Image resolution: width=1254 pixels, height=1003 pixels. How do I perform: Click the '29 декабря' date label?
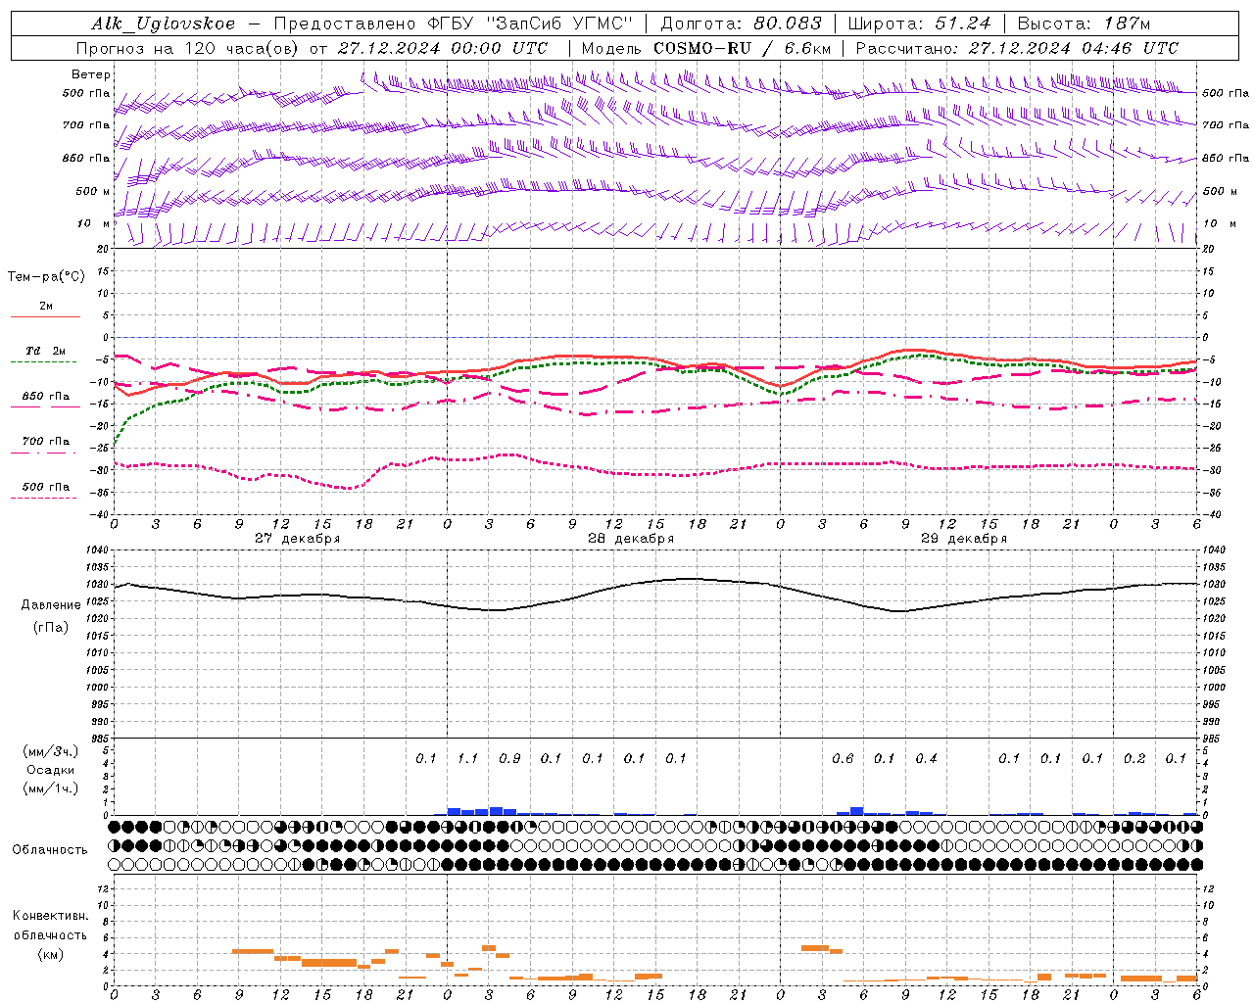point(964,539)
